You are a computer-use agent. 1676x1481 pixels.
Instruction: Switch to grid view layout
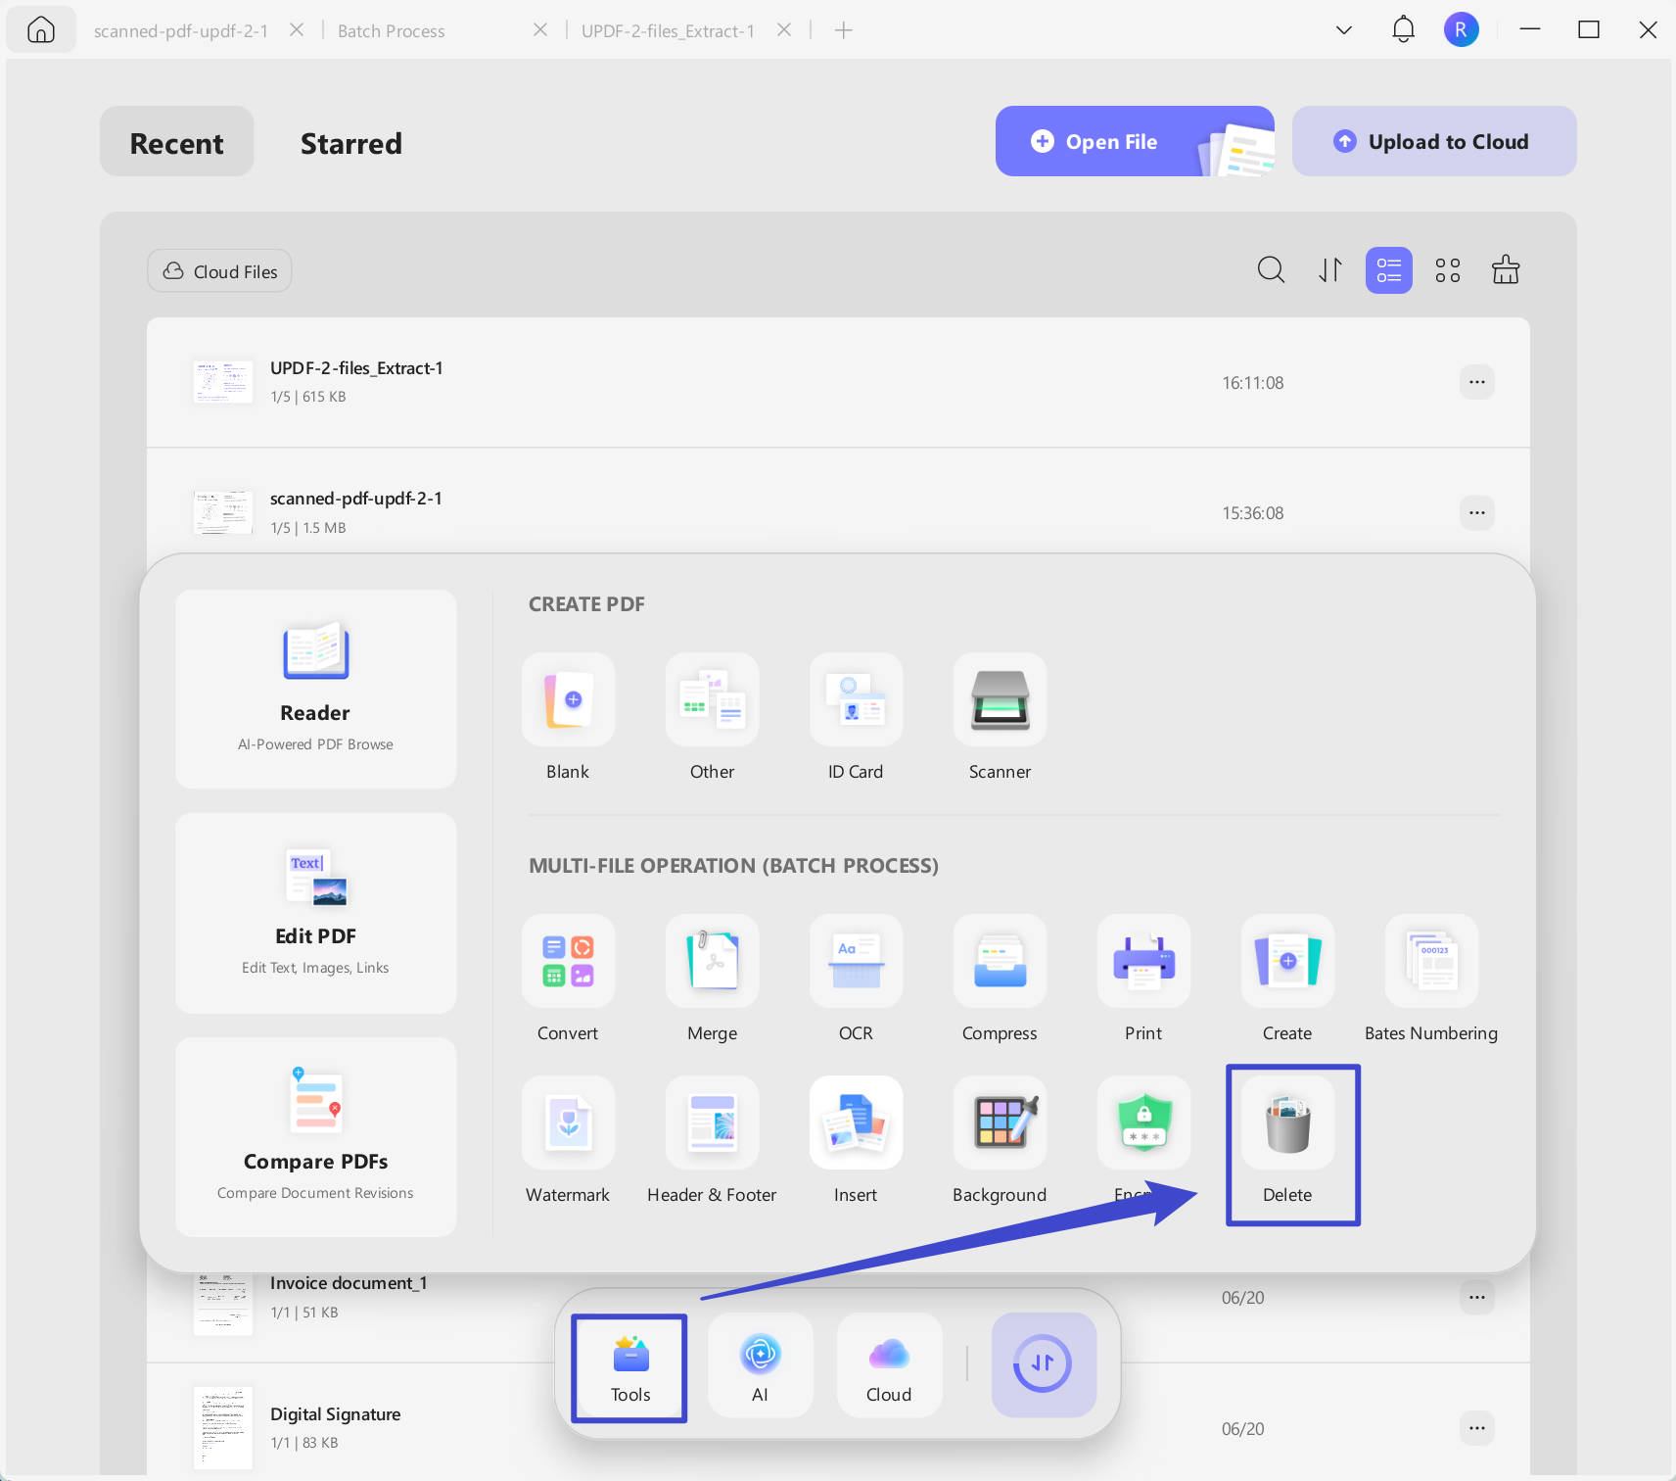pyautogui.click(x=1447, y=269)
